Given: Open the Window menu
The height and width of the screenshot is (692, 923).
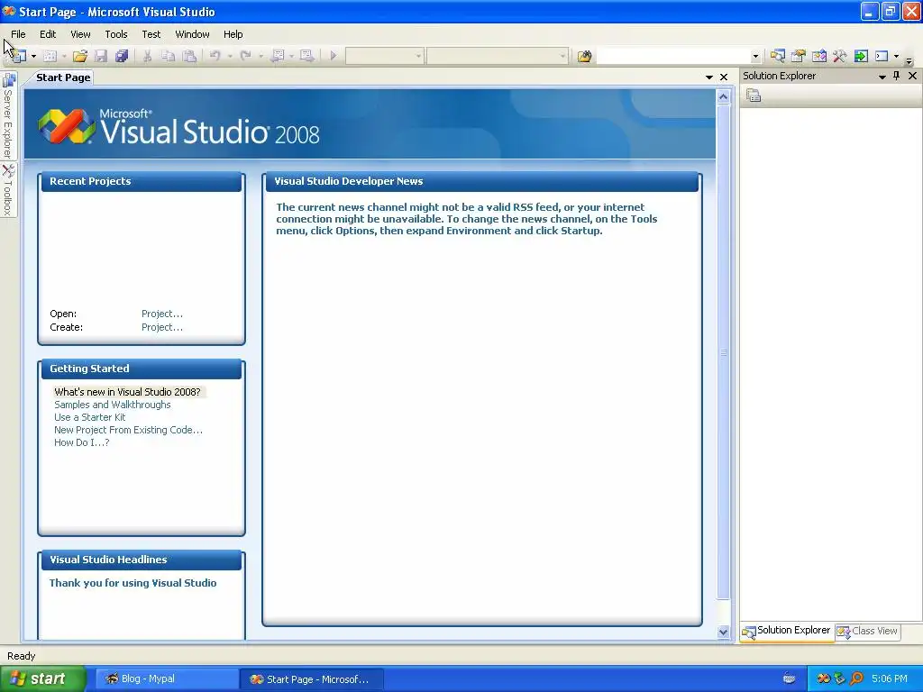Looking at the screenshot, I should click(193, 34).
